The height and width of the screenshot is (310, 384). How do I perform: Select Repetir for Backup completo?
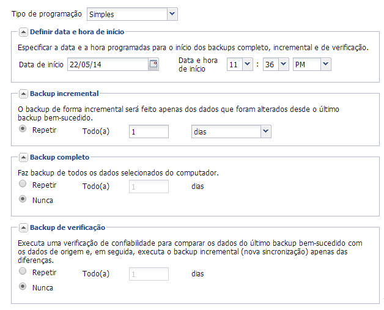23,183
